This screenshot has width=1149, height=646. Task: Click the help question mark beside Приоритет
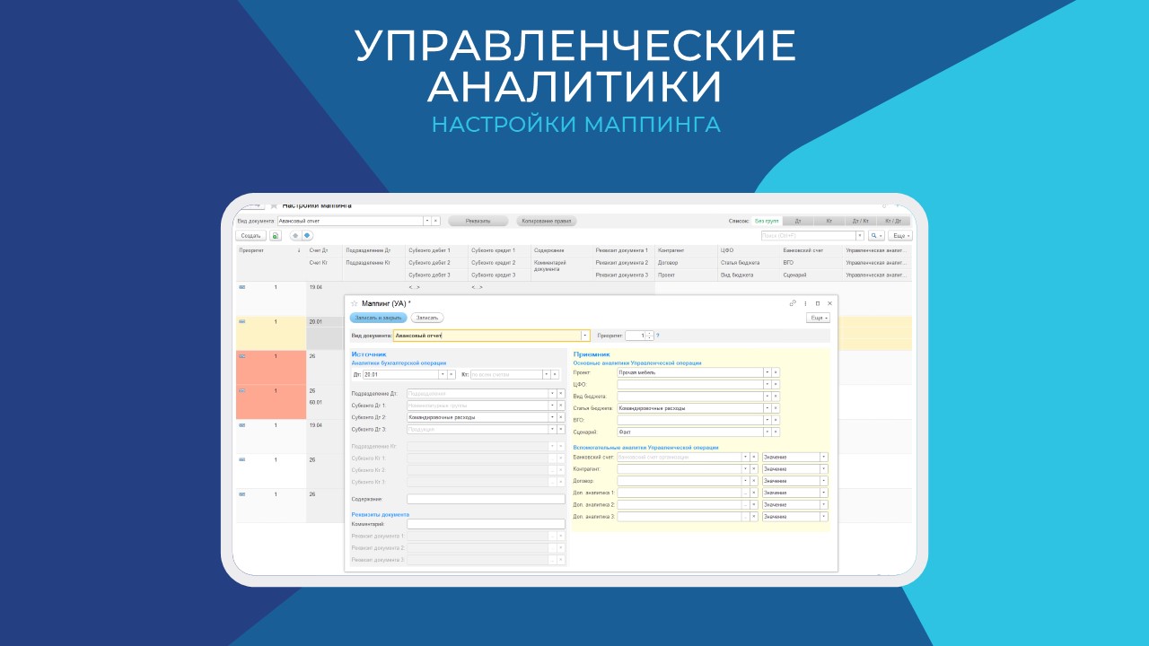pyautogui.click(x=657, y=336)
